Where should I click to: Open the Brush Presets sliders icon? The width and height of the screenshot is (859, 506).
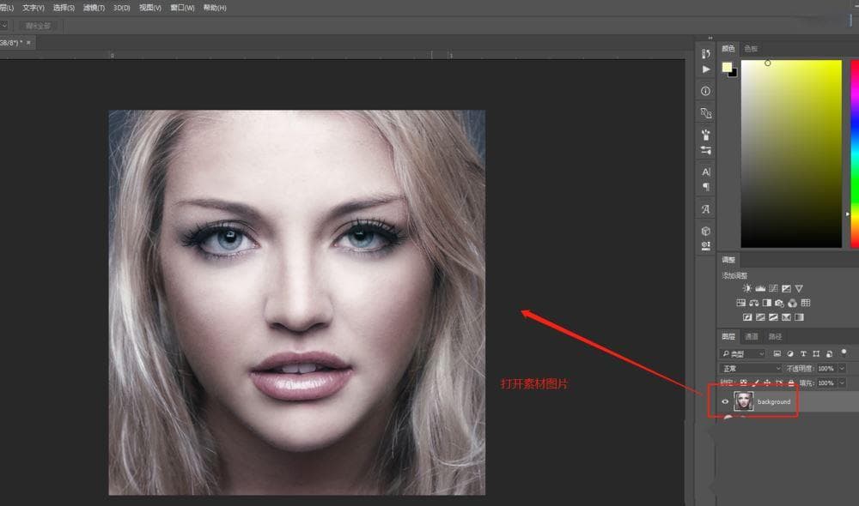pos(705,150)
